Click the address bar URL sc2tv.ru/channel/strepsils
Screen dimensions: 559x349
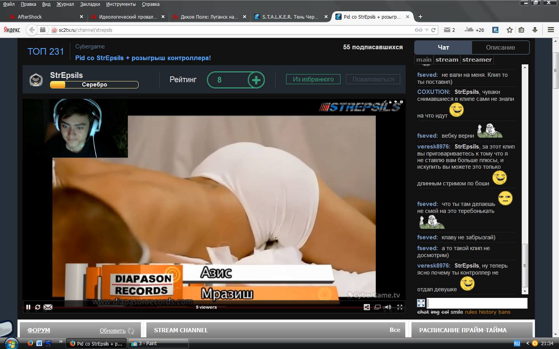pyautogui.click(x=85, y=30)
